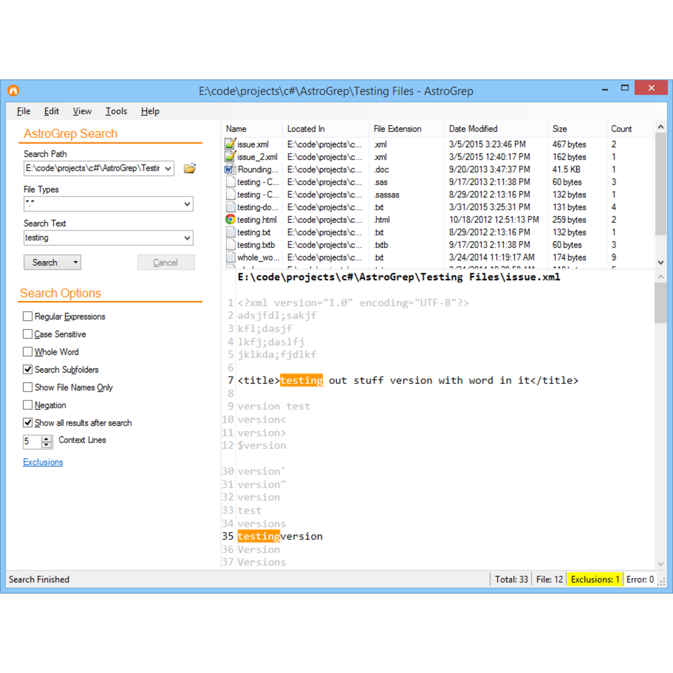Click the browser icon next to testing.html

coord(230,219)
